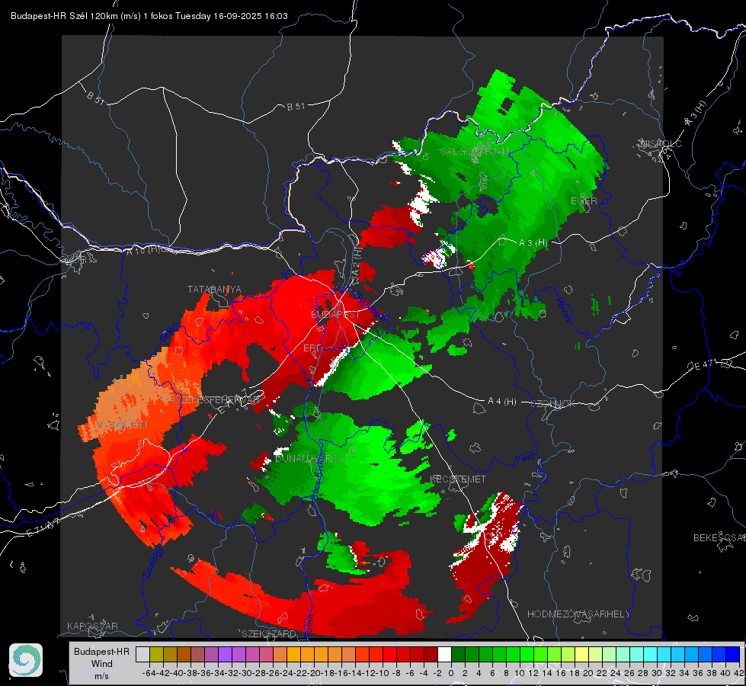Click the SZEKSZÁRD city label
This screenshot has height=686, width=746.
pyautogui.click(x=269, y=633)
